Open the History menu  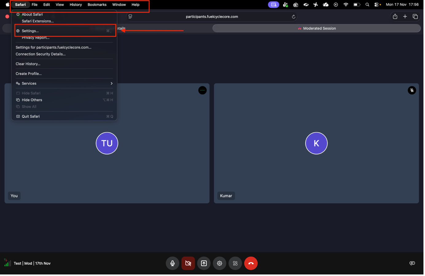point(76,5)
